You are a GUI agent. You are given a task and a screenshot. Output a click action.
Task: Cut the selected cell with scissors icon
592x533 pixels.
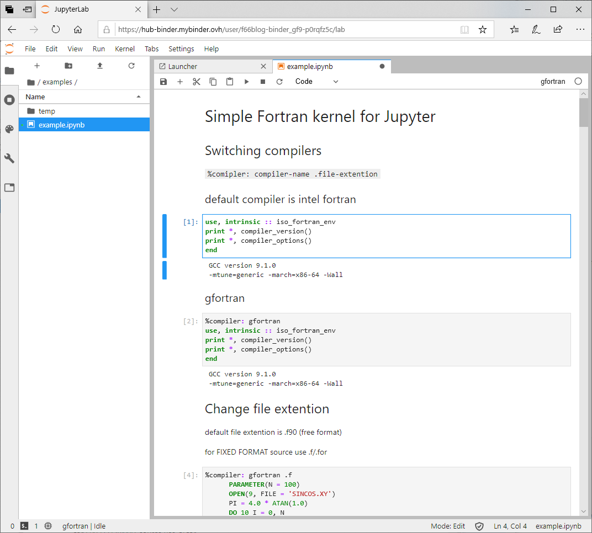tap(197, 82)
